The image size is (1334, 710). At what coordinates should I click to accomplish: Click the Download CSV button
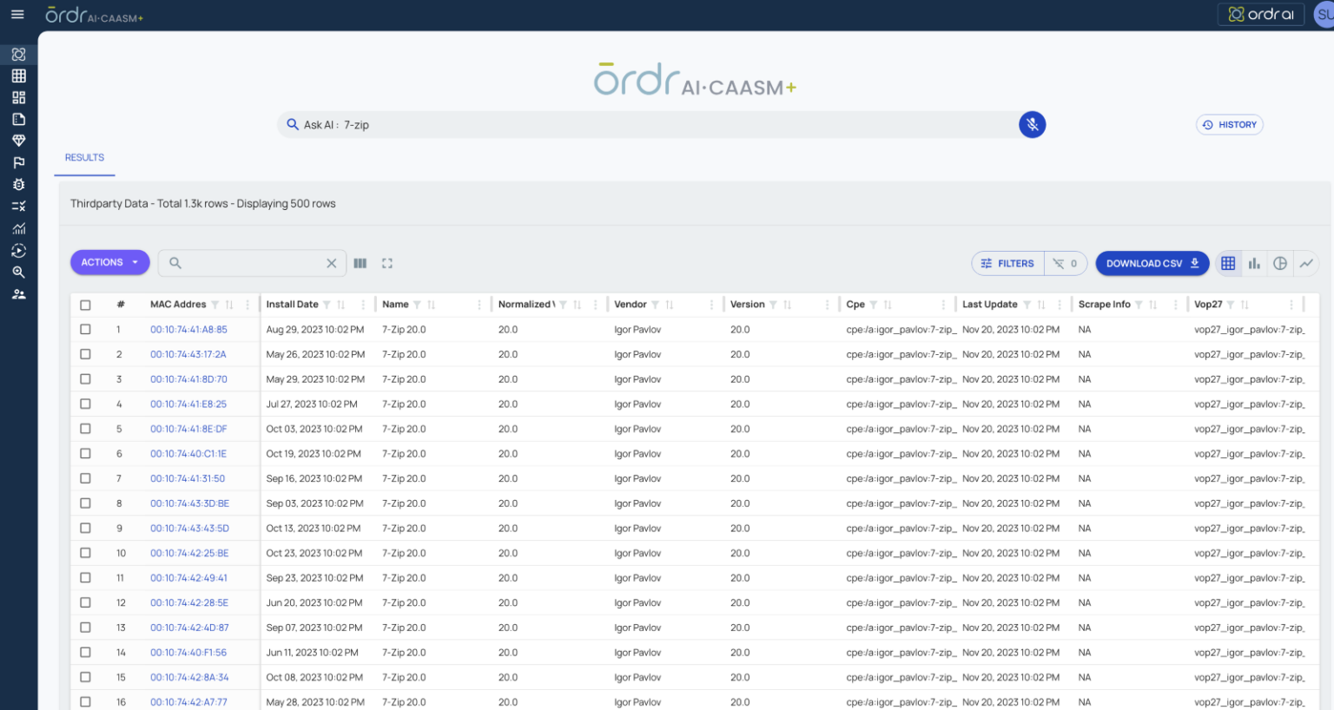1152,262
